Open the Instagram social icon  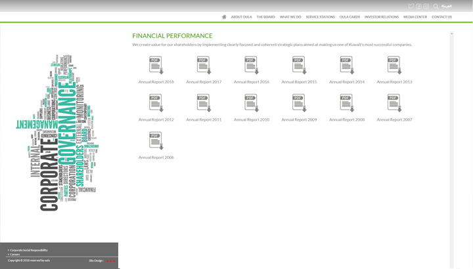[426, 7]
